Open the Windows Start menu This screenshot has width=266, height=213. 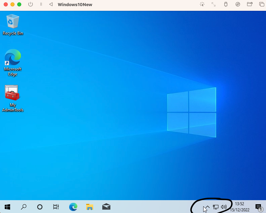click(7, 207)
